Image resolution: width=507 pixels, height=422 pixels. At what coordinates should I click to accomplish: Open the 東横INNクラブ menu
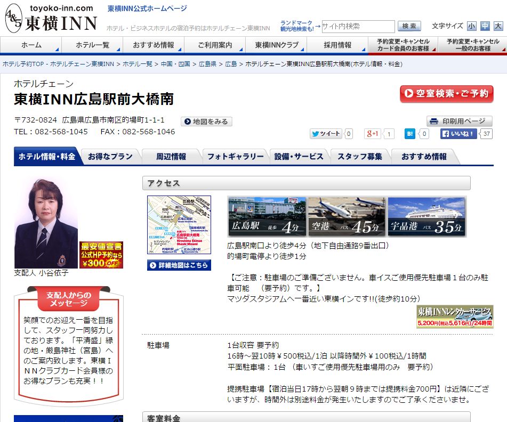(x=277, y=45)
